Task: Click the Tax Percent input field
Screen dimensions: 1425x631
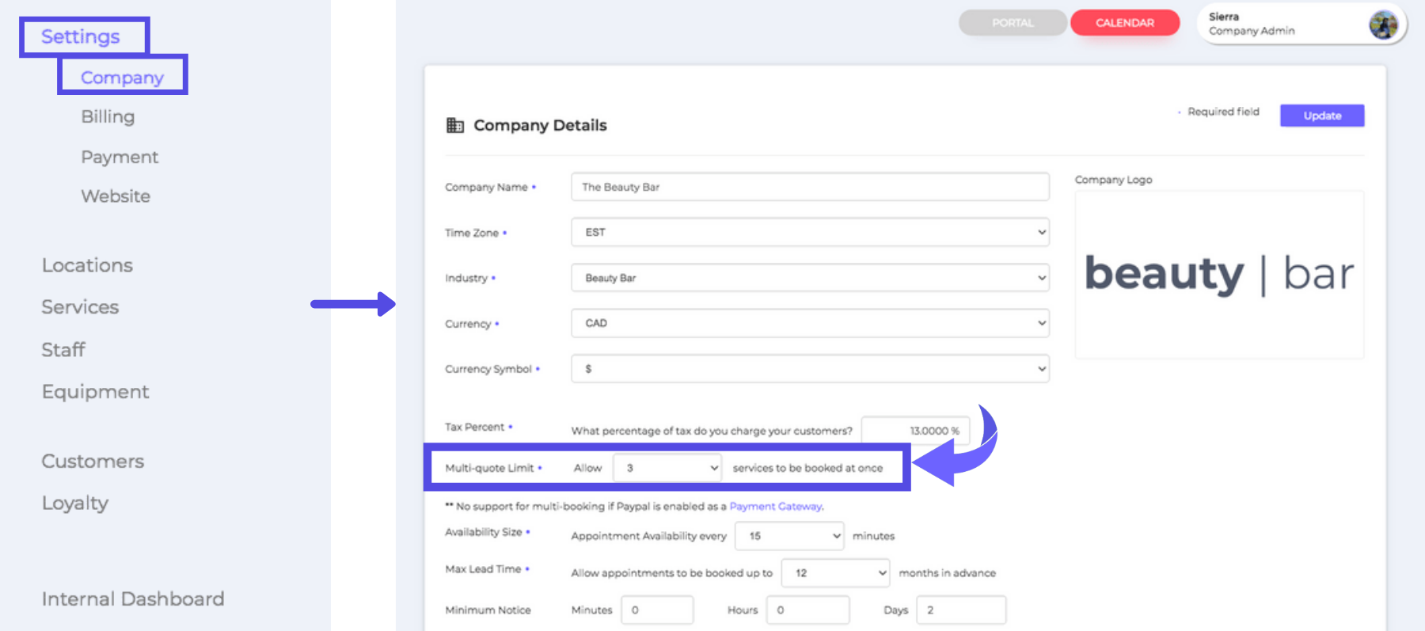Action: pos(915,431)
